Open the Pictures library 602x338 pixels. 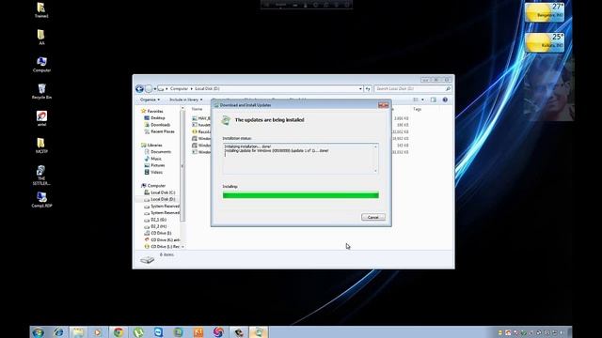(x=158, y=165)
